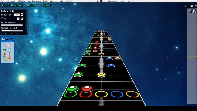Click the Hyperspeed- label
This screenshot has width=197, height=111.
pyautogui.click(x=8, y=23)
